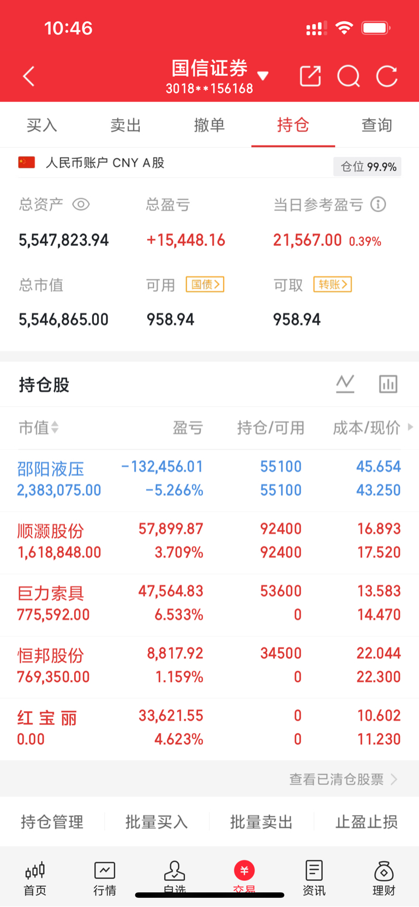The image size is (419, 907).
Task: Open the 红宝丽 holding row
Action: [x=209, y=729]
